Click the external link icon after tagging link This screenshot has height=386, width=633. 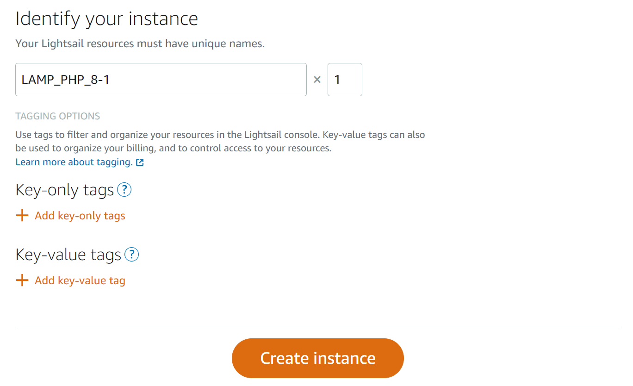[140, 162]
